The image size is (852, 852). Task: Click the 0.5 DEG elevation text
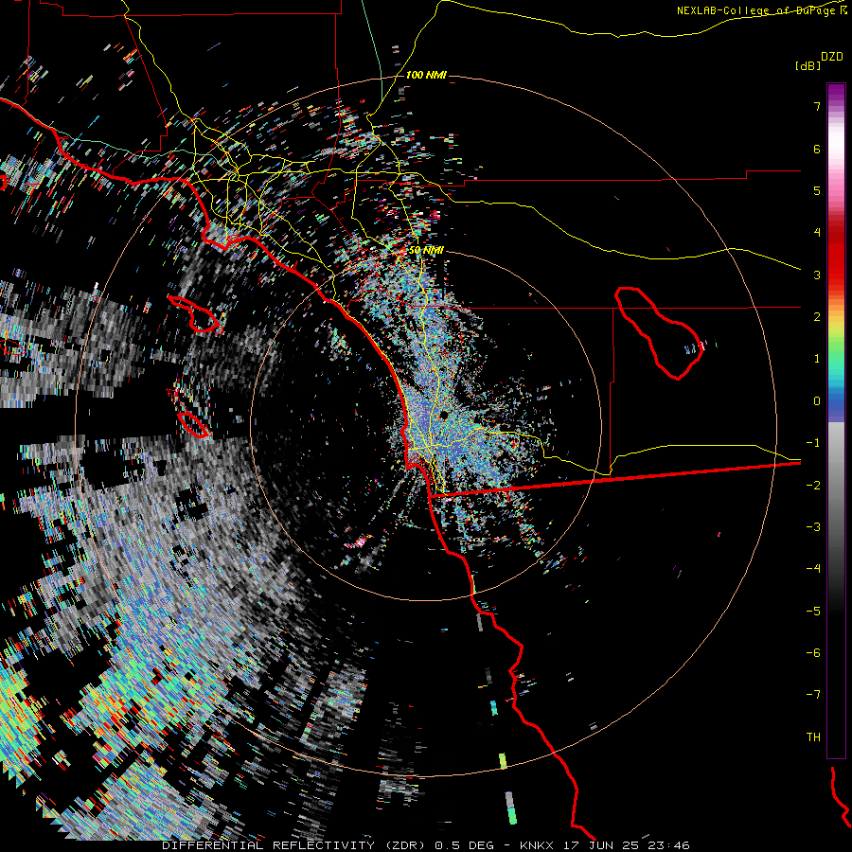tap(464, 845)
